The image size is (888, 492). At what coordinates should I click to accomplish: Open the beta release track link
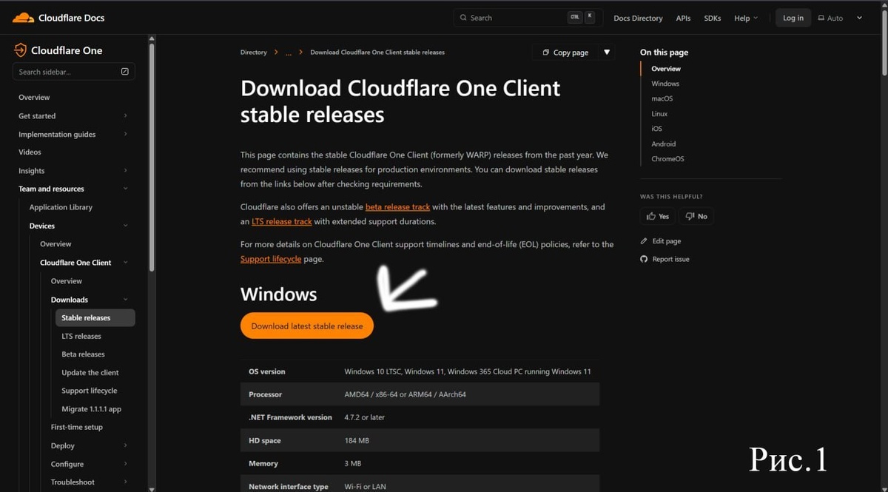tap(397, 207)
